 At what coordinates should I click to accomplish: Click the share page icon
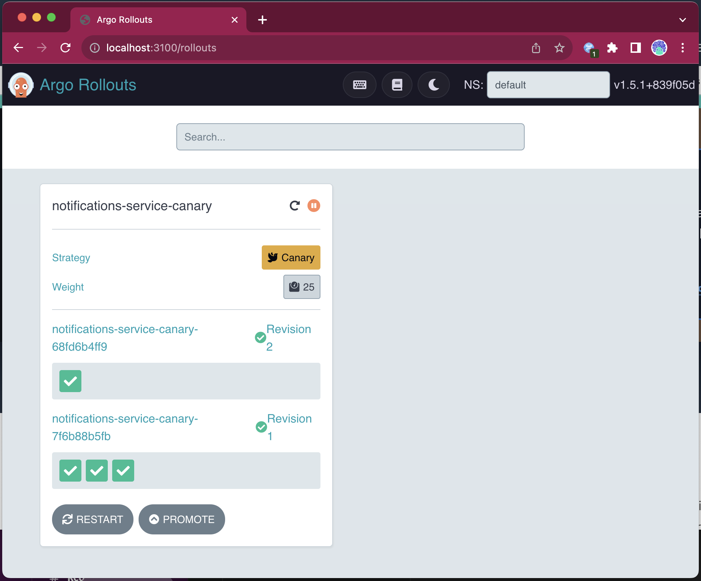tap(536, 48)
